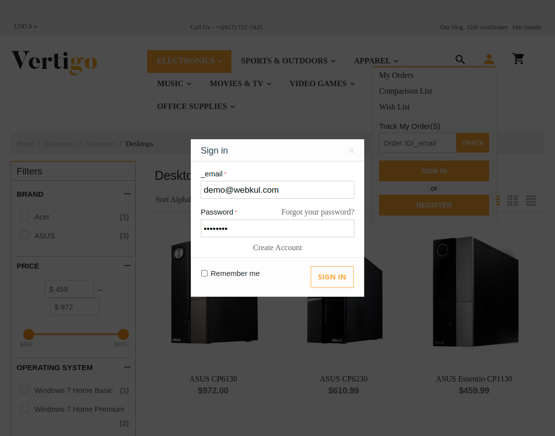
Task: Click the Order ID/_email tracking field
Action: click(418, 143)
